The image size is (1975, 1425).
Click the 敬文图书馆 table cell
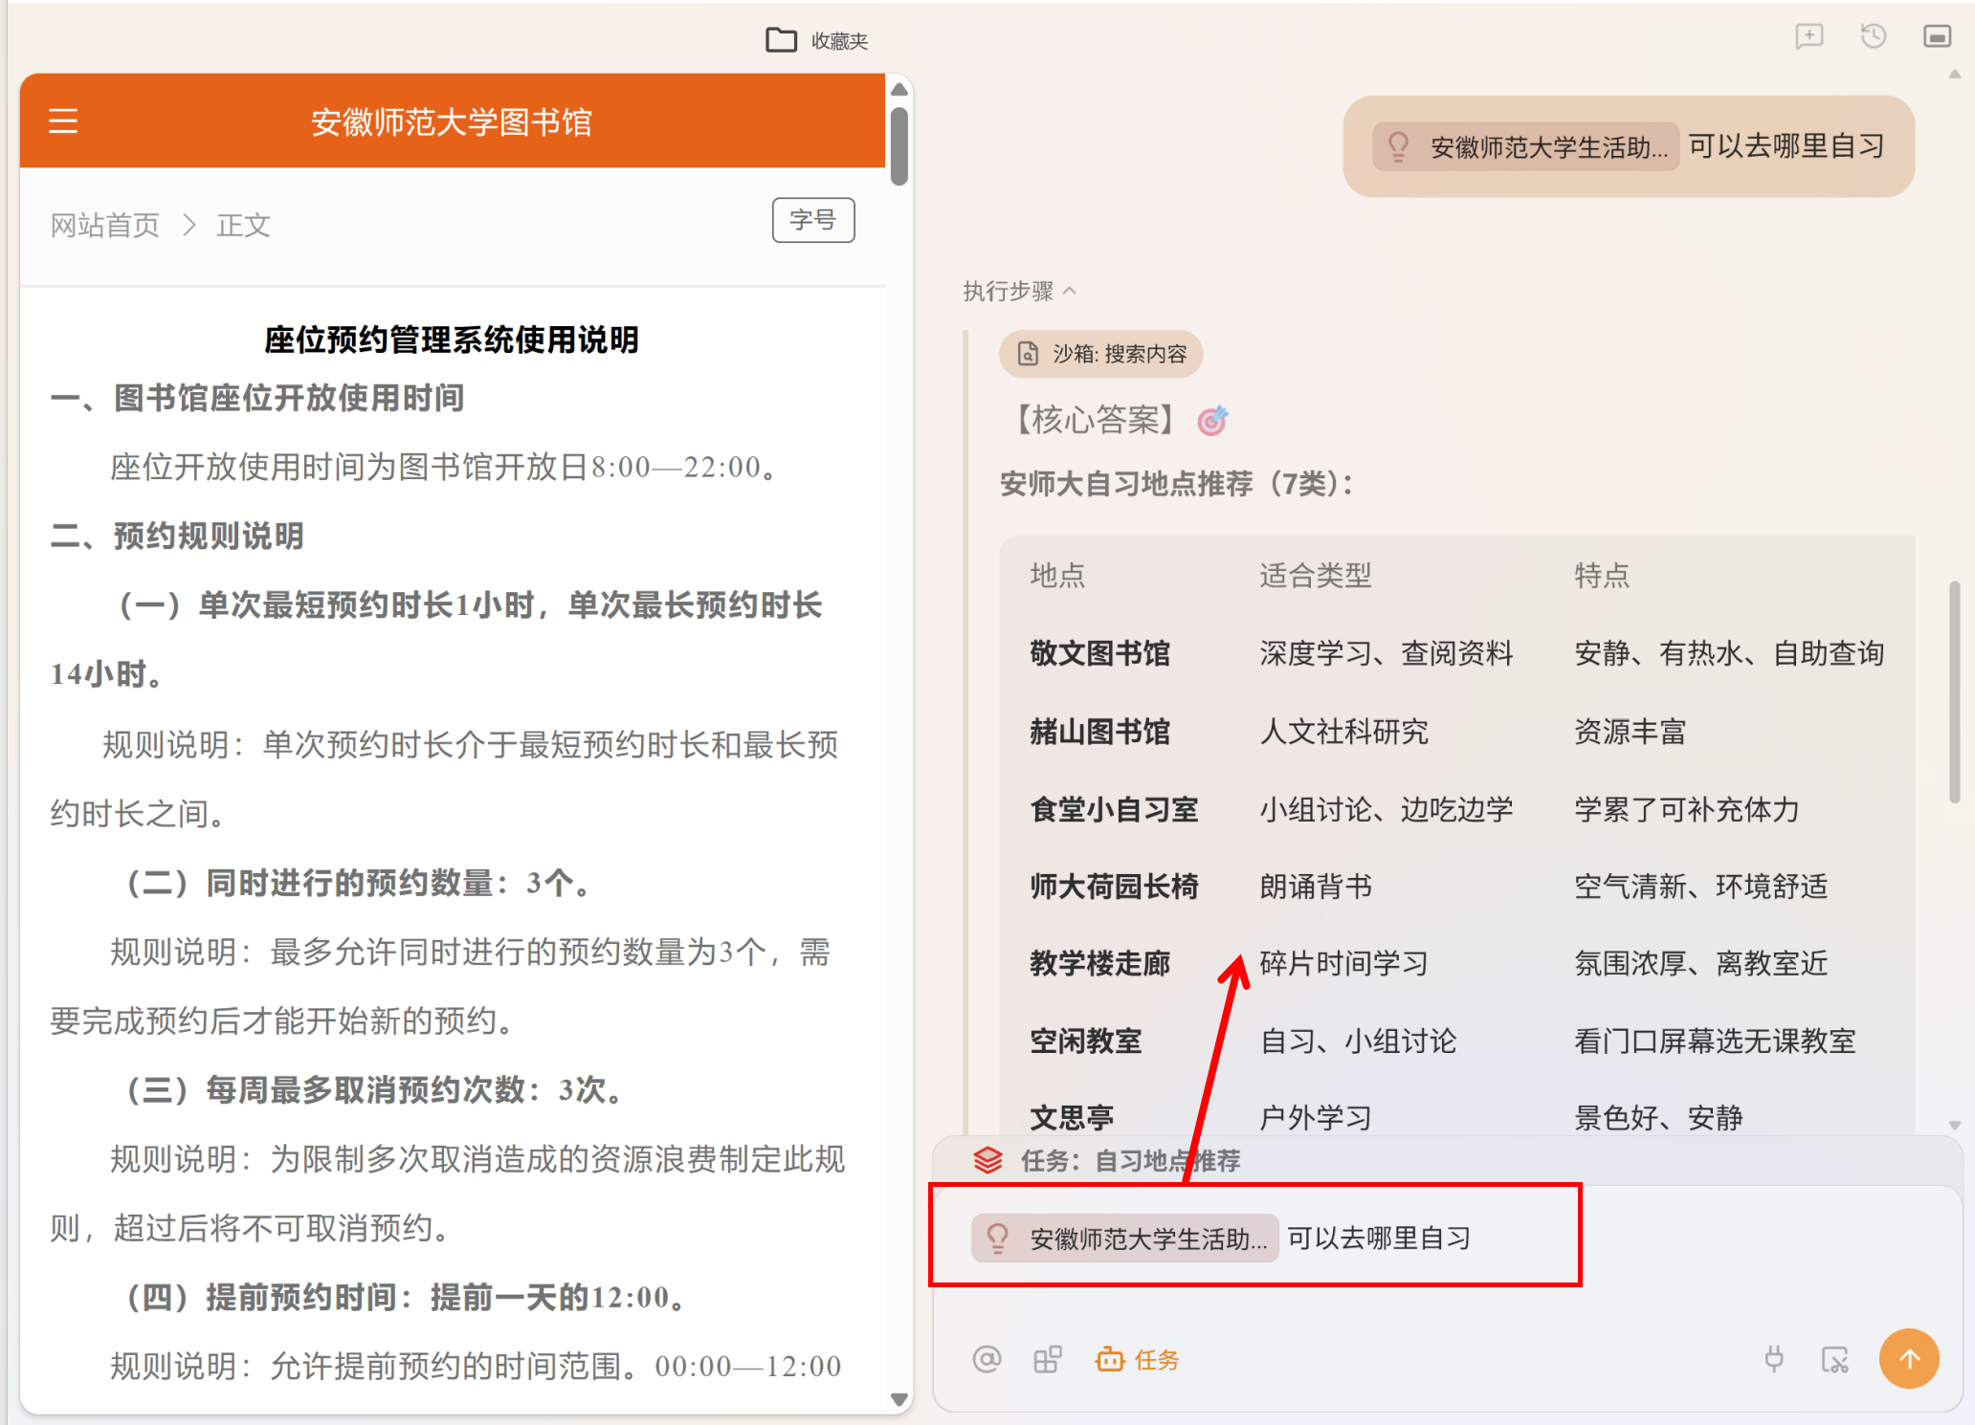(1100, 653)
